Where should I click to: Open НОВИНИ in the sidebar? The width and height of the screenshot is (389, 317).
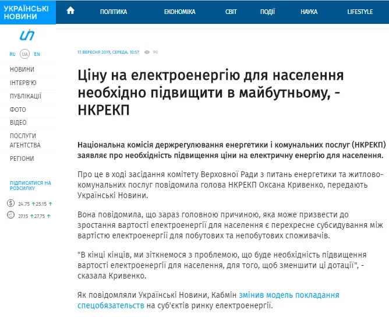click(22, 69)
